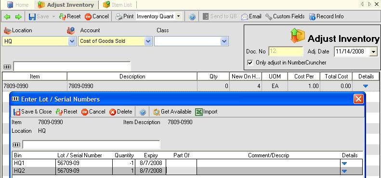Image resolution: width=381 pixels, height=178 pixels.
Task: Click the Location warehouse icon
Action: click(x=8, y=31)
